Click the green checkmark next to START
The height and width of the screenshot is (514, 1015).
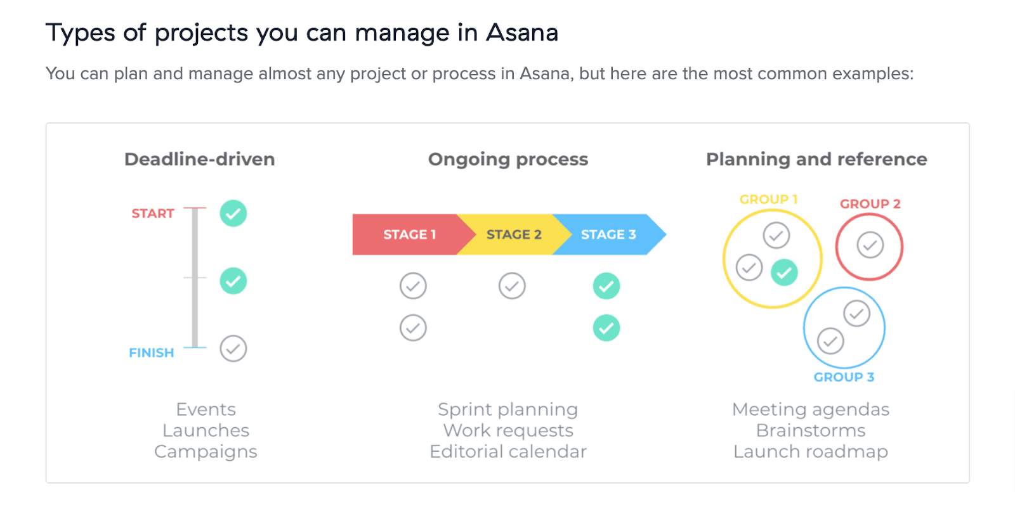click(233, 214)
